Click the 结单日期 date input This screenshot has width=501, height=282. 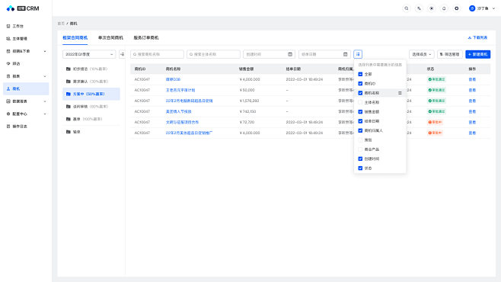click(324, 54)
